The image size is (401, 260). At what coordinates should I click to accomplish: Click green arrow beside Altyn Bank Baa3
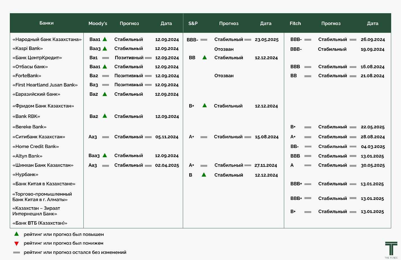pos(105,155)
